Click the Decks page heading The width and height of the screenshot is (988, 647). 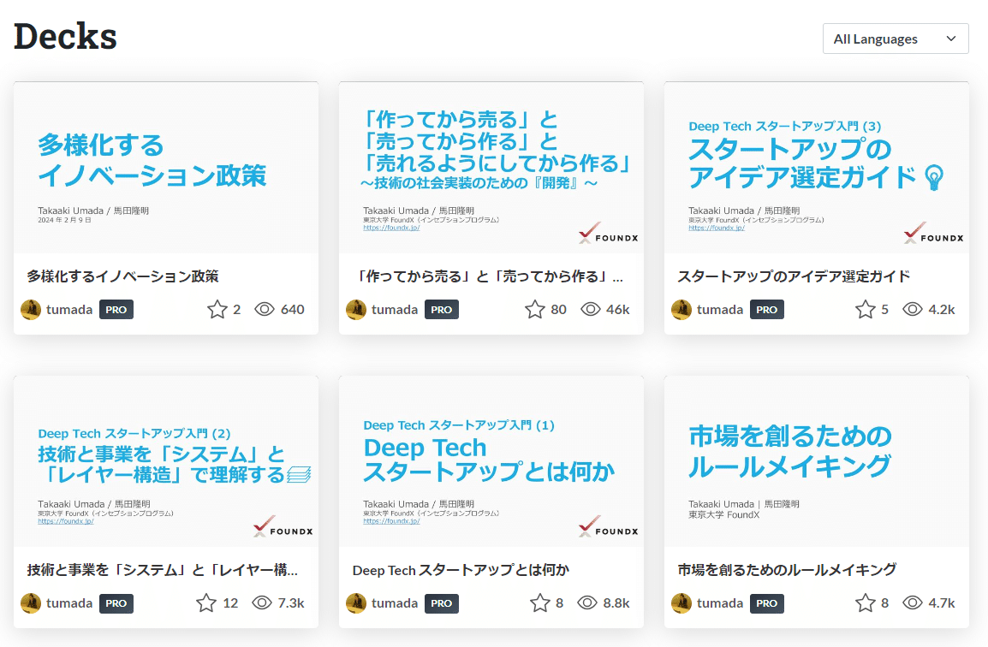(x=66, y=37)
